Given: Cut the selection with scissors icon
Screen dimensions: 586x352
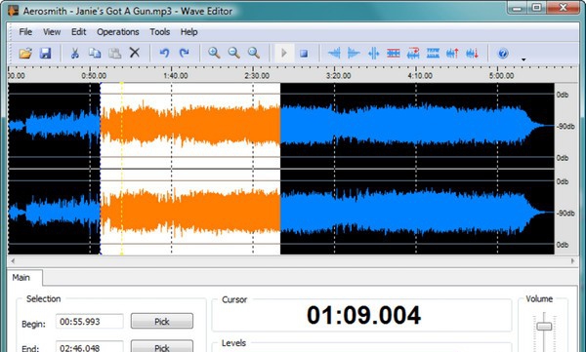Looking at the screenshot, I should pyautogui.click(x=75, y=53).
